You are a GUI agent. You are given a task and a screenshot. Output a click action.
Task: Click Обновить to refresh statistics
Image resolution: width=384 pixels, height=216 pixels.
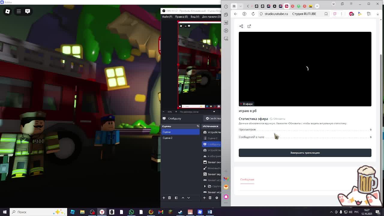(x=277, y=119)
